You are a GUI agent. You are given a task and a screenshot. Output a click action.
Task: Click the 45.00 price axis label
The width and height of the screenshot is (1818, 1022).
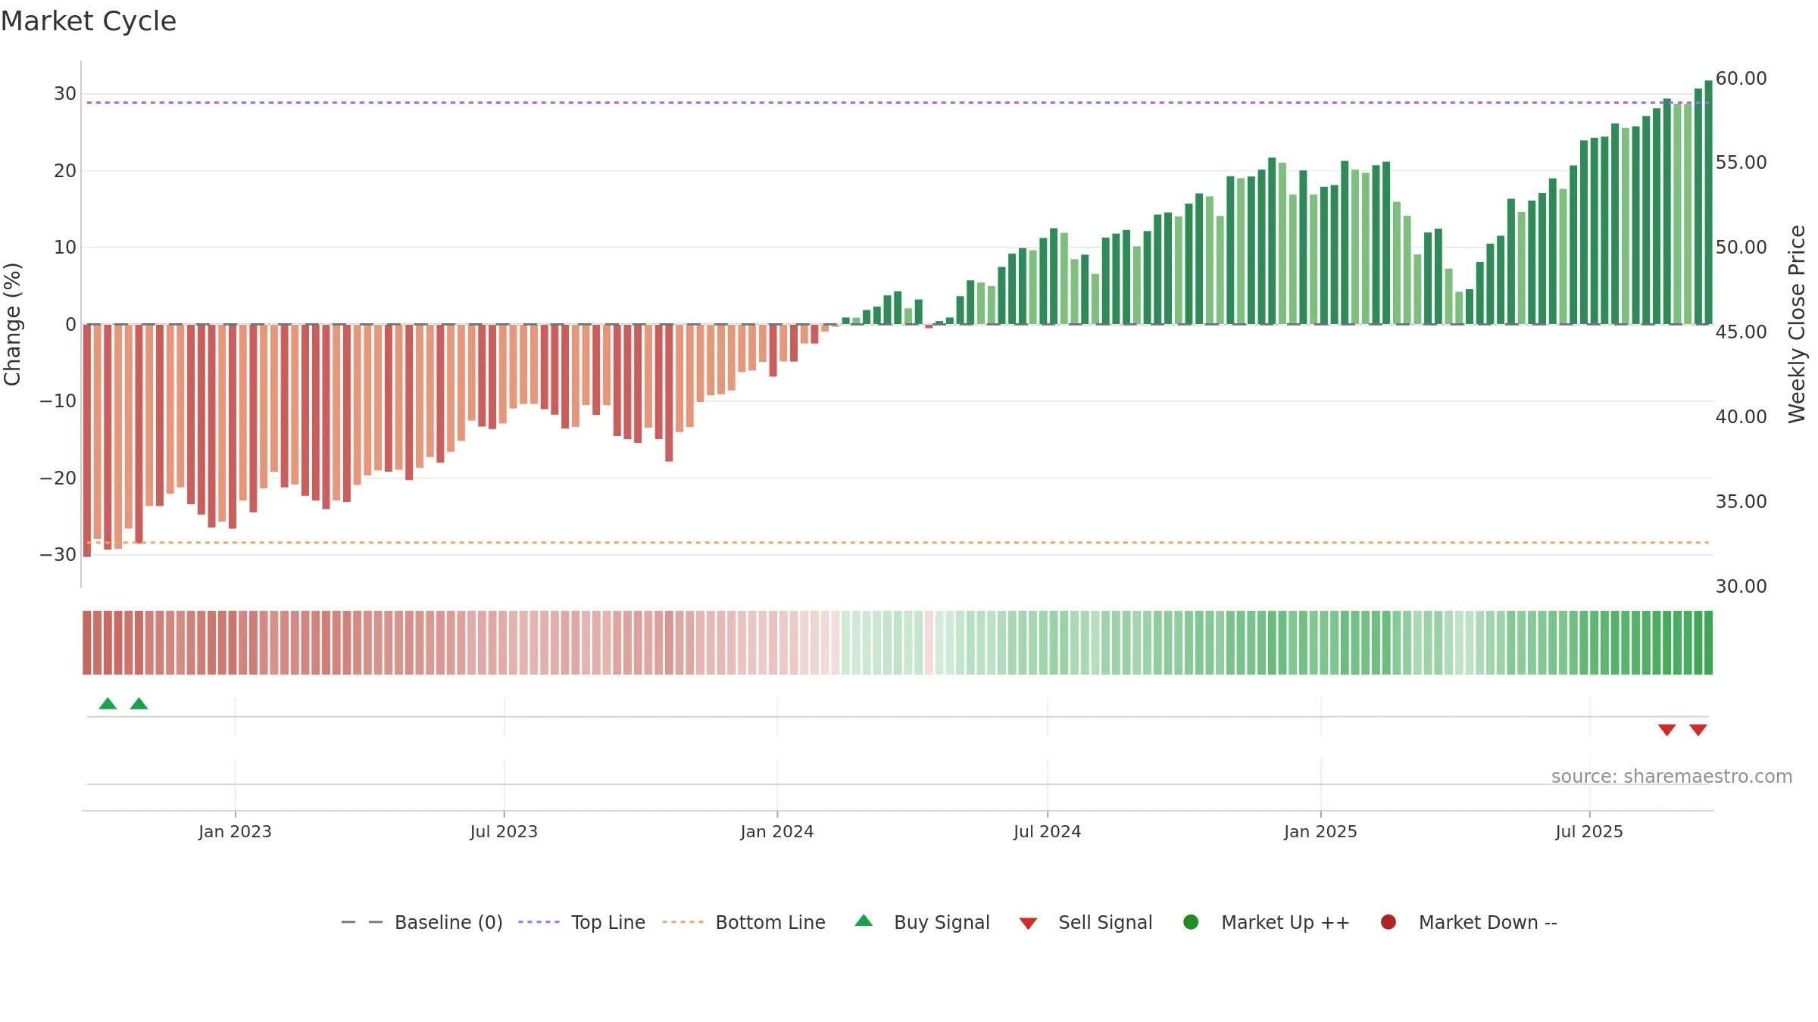tap(1741, 332)
